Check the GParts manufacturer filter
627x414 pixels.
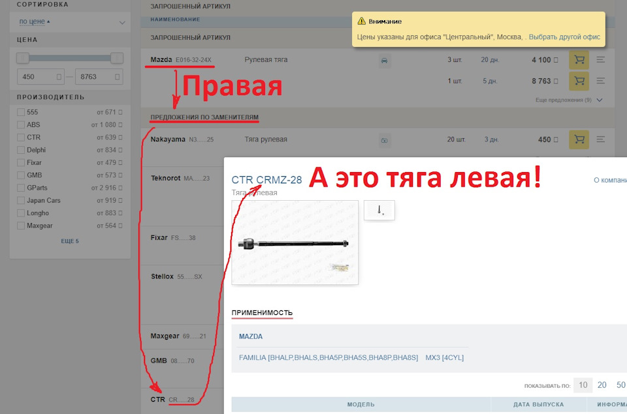click(21, 188)
